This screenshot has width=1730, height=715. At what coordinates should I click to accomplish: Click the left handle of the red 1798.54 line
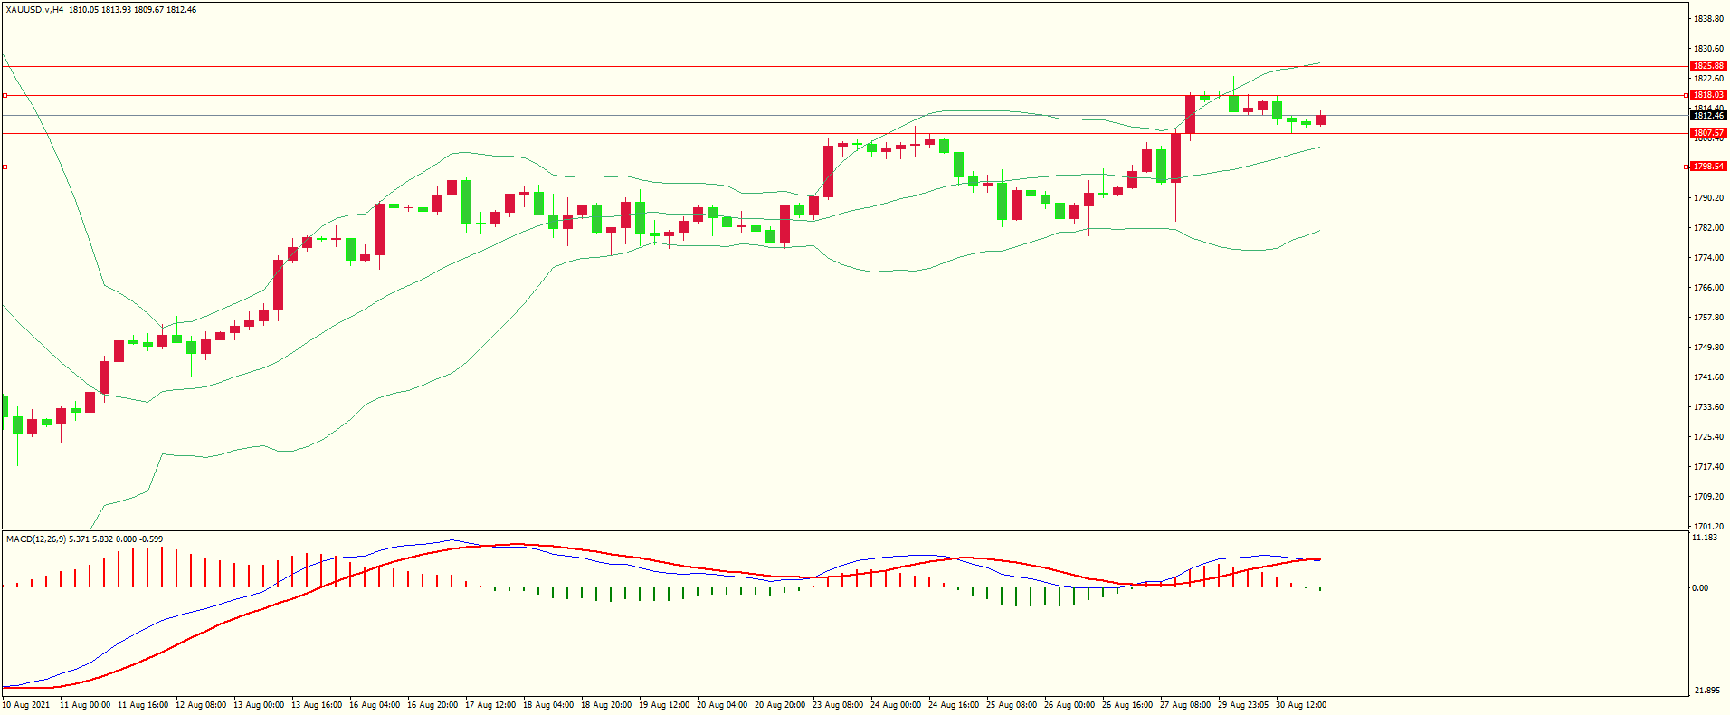click(5, 167)
